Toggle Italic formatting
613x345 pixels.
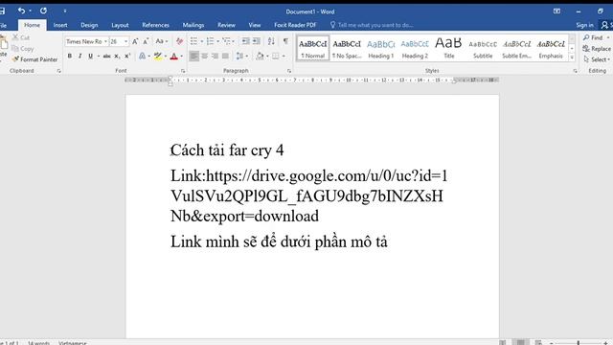click(x=79, y=57)
